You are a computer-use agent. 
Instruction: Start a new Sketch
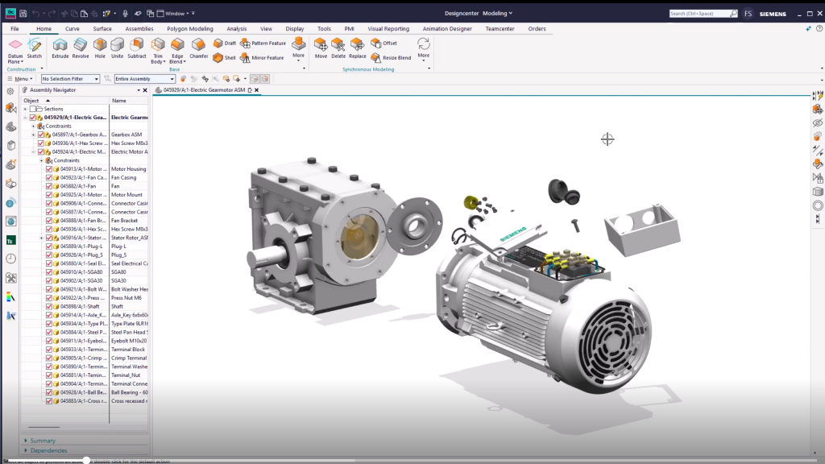tap(34, 48)
